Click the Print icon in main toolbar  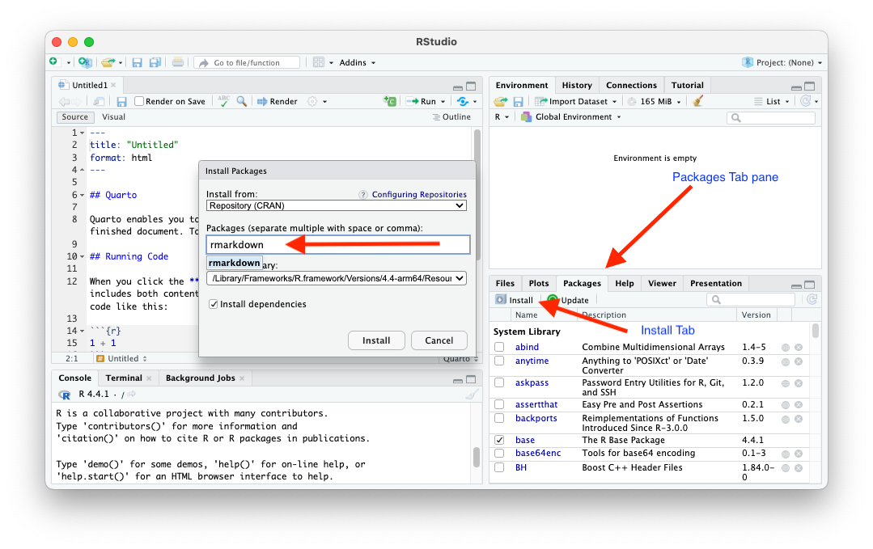point(178,62)
